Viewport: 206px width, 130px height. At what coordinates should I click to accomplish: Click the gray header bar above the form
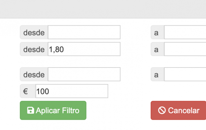point(103,9)
